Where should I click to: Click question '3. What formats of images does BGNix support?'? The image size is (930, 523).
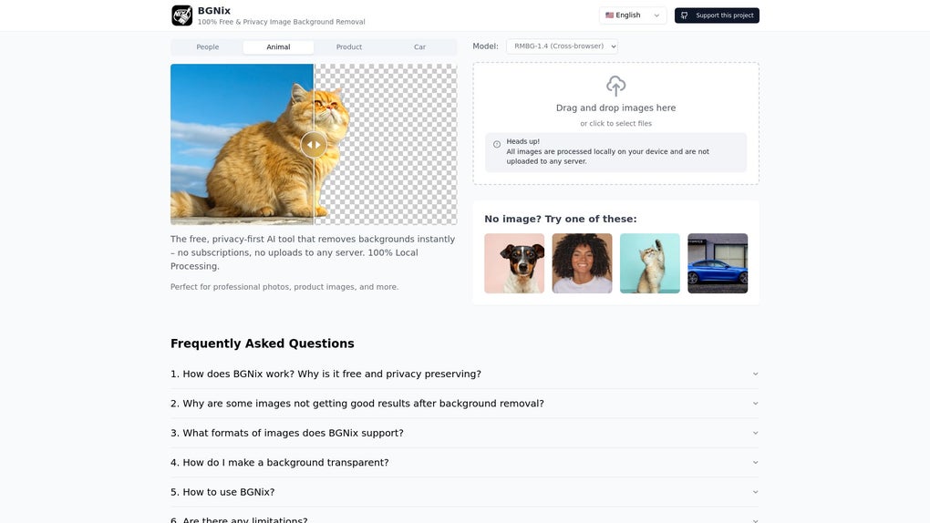287,433
